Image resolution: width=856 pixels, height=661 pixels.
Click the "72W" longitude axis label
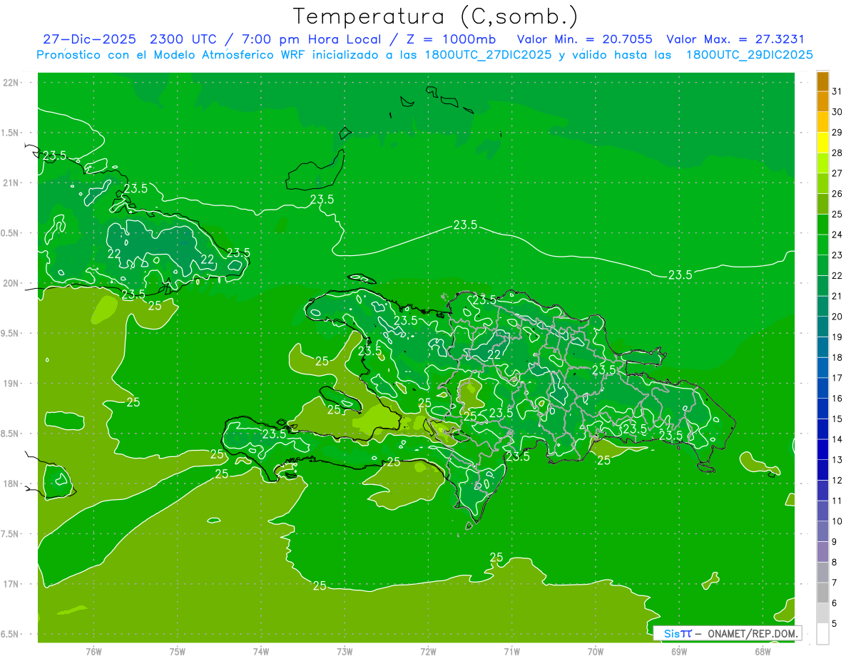point(429,652)
